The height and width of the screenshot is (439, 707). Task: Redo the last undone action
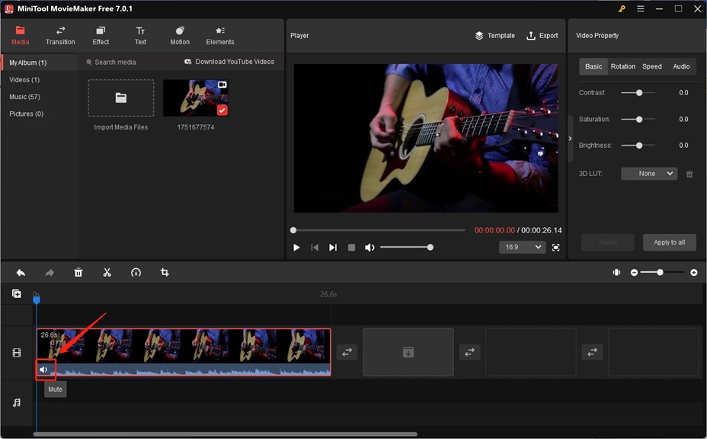pos(50,272)
